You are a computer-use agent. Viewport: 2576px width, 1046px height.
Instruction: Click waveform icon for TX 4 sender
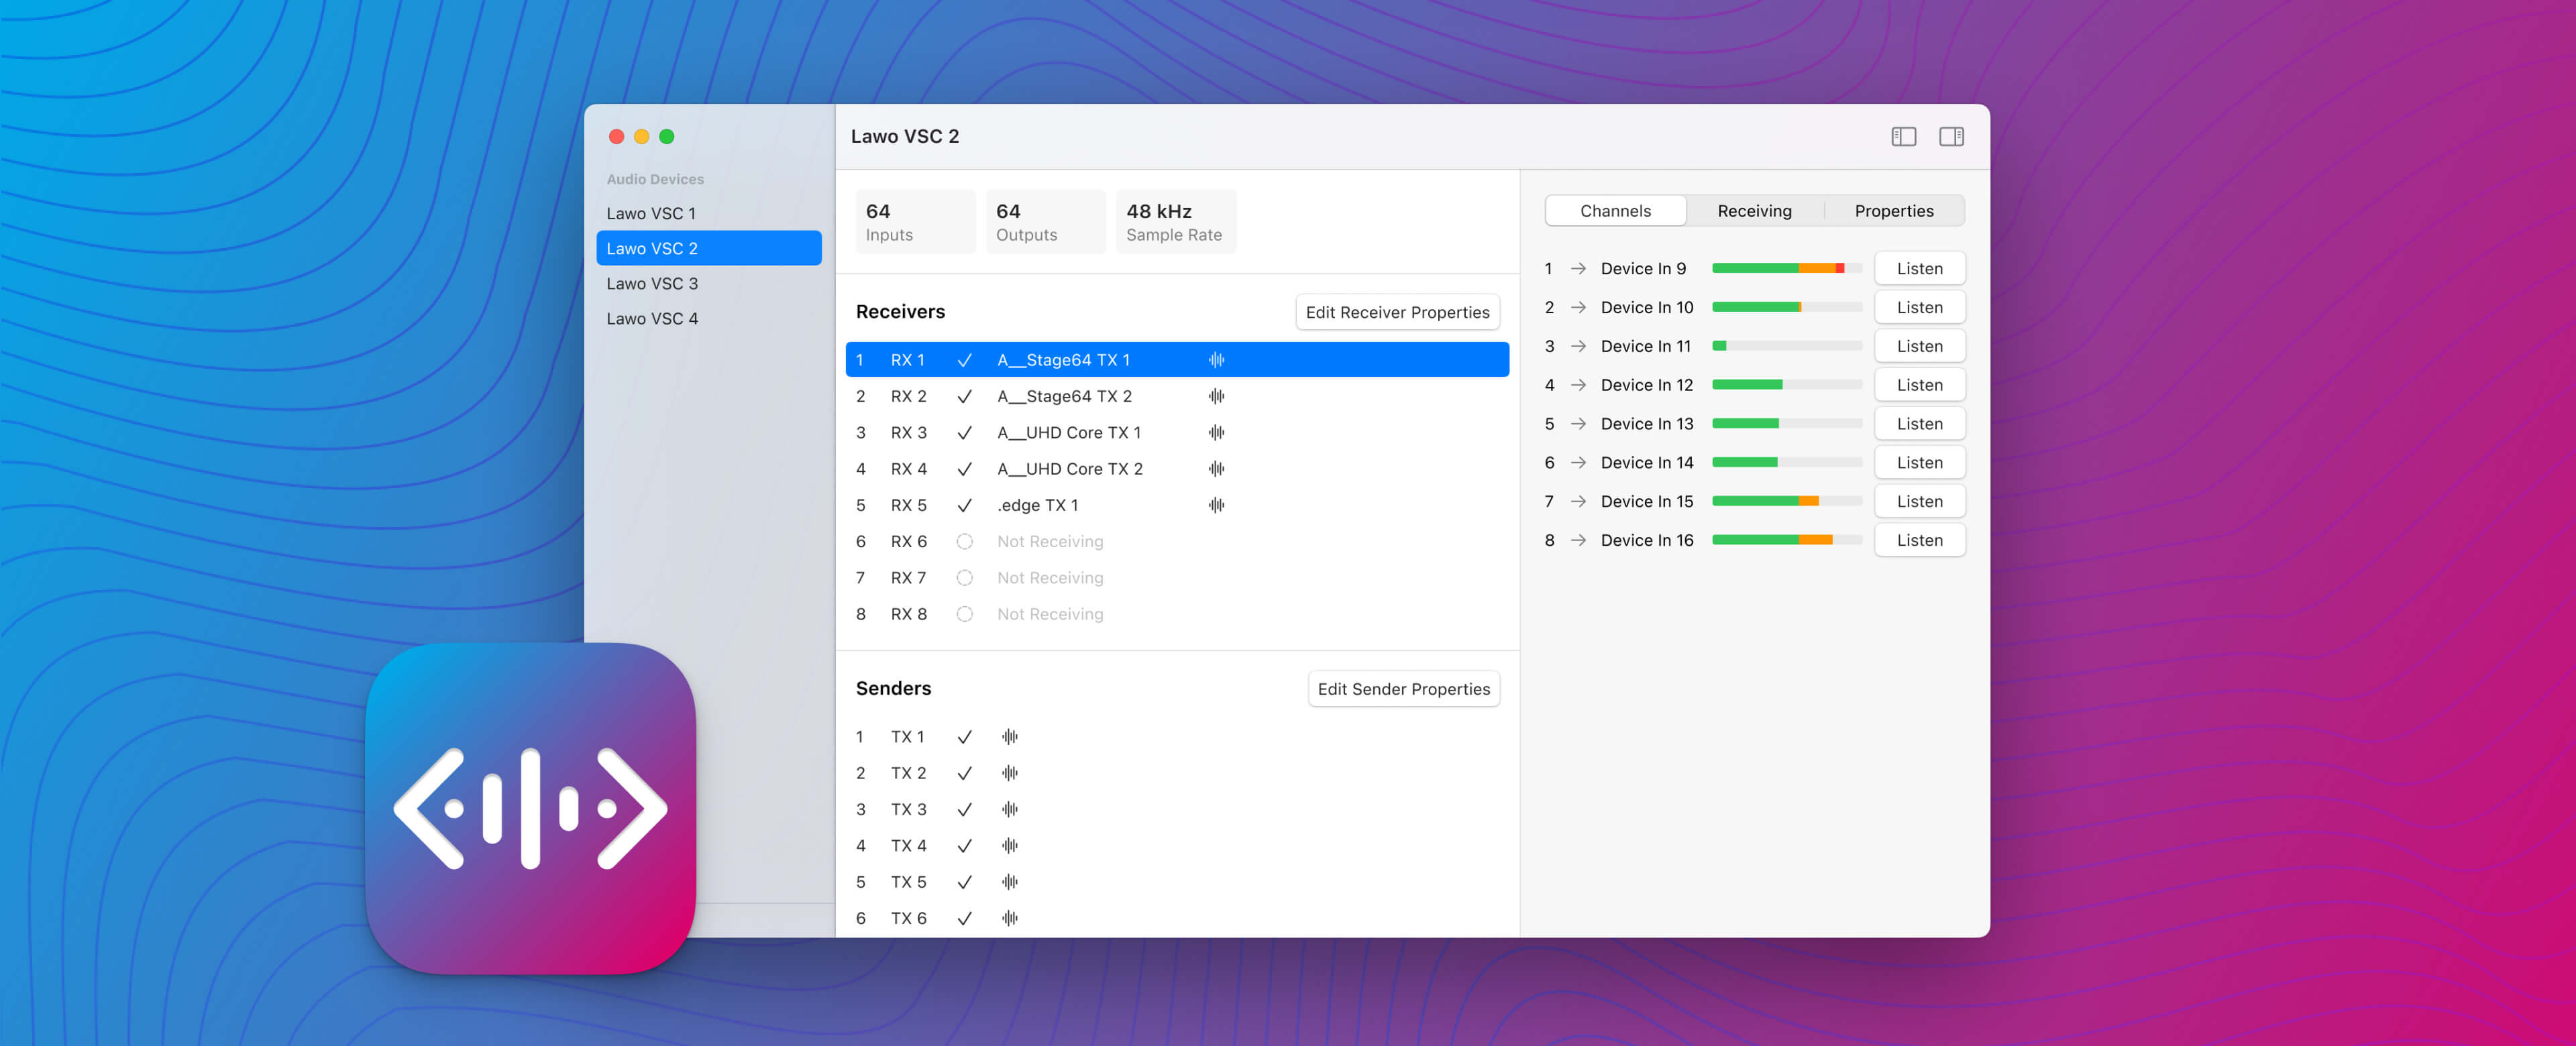pos(1010,846)
